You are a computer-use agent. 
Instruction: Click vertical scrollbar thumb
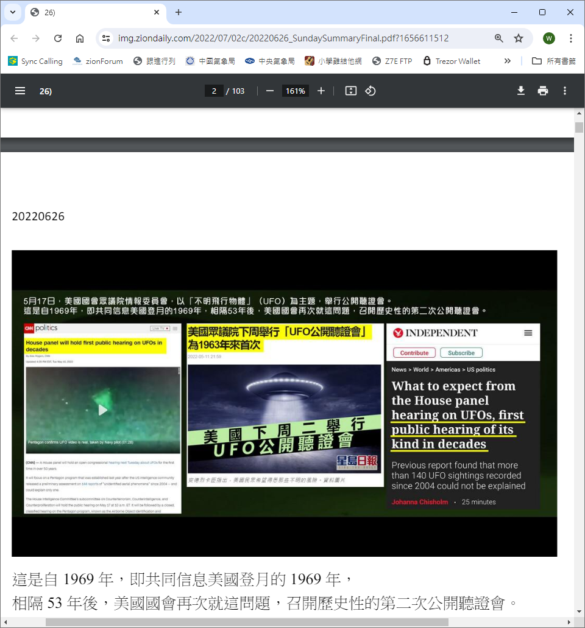click(x=579, y=127)
